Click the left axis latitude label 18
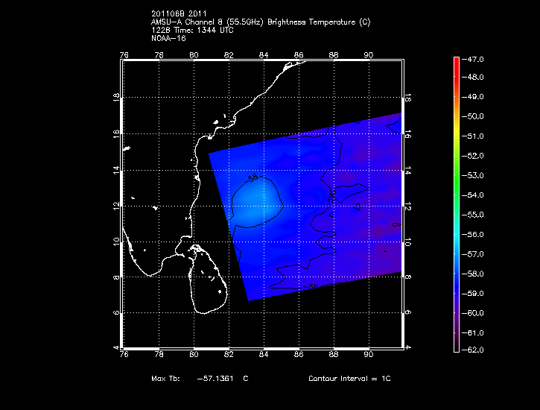This screenshot has height=410, width=540. pos(116,98)
